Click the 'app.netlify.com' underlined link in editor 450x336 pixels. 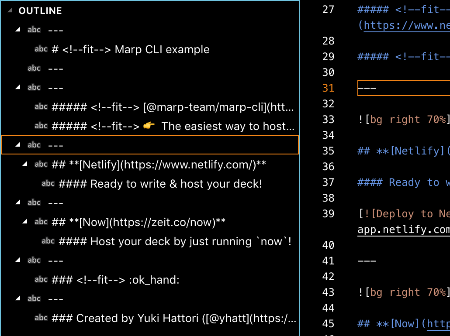(404, 230)
